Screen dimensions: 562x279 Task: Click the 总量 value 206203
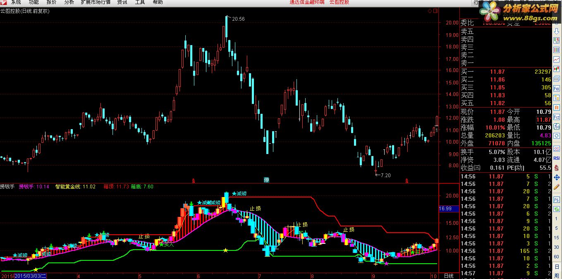(495, 135)
